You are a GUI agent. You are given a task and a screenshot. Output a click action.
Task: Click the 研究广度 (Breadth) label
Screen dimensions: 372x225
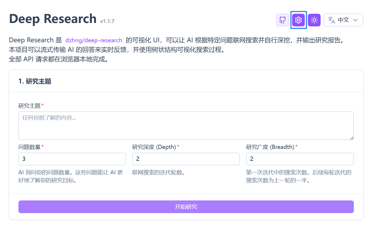coord(270,147)
